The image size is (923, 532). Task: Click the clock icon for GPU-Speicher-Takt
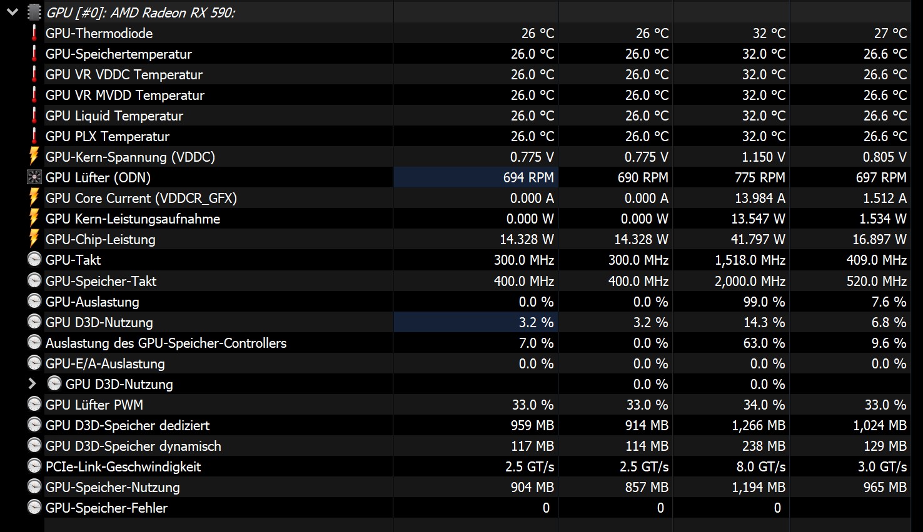34,280
